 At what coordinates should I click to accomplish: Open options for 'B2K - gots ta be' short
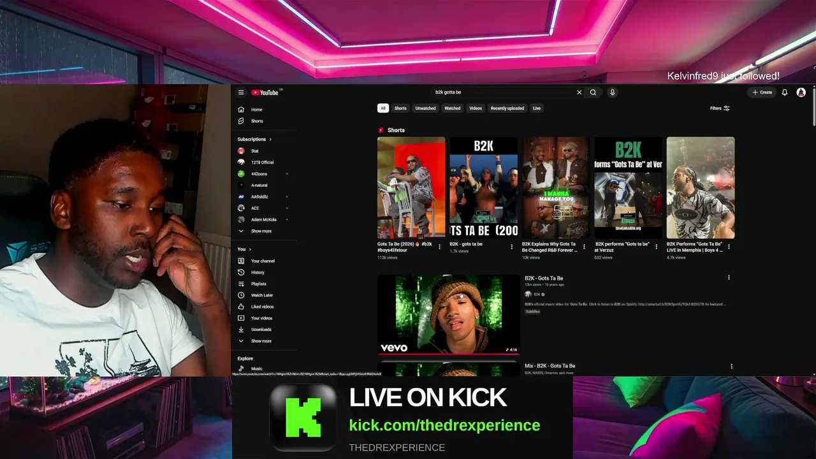[x=511, y=247]
